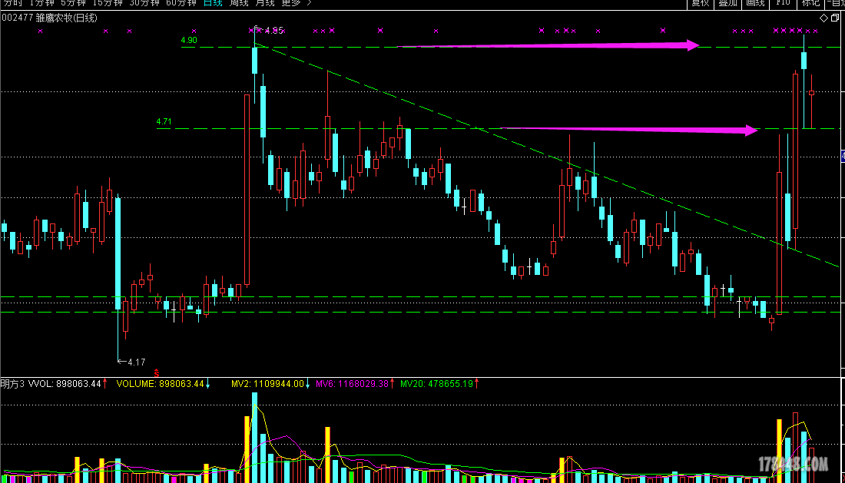Click the yellow VOLUME: 898063.44 label
The image size is (845, 483).
[160, 384]
